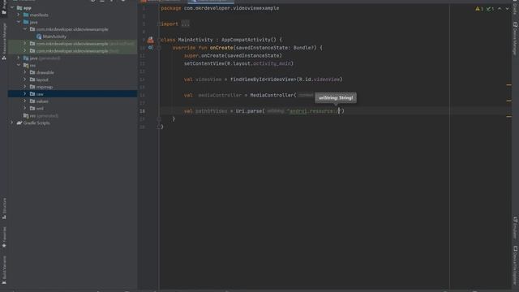The height and width of the screenshot is (292, 519).
Task: Expand the mipmap folder arrow
Action: (x=25, y=87)
